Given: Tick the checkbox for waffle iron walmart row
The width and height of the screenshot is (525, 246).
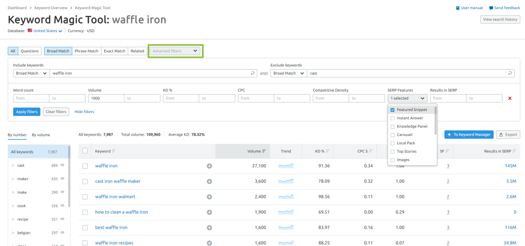Looking at the screenshot, I should click(x=85, y=197).
